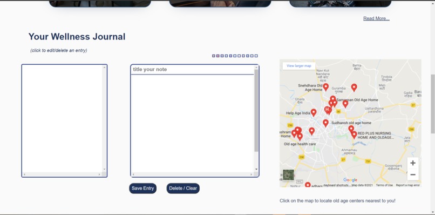This screenshot has width=435, height=215.
Task: Click inside the note body text area
Action: (193, 123)
